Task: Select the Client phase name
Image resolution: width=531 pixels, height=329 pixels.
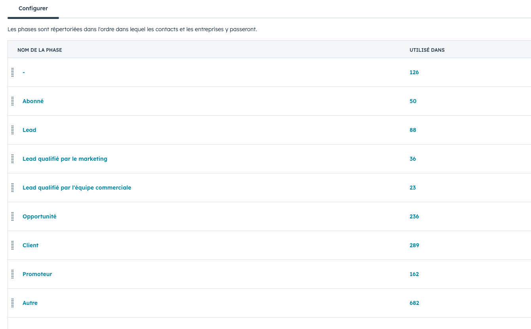Action: [30, 245]
